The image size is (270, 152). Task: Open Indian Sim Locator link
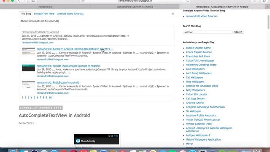coord(197,94)
